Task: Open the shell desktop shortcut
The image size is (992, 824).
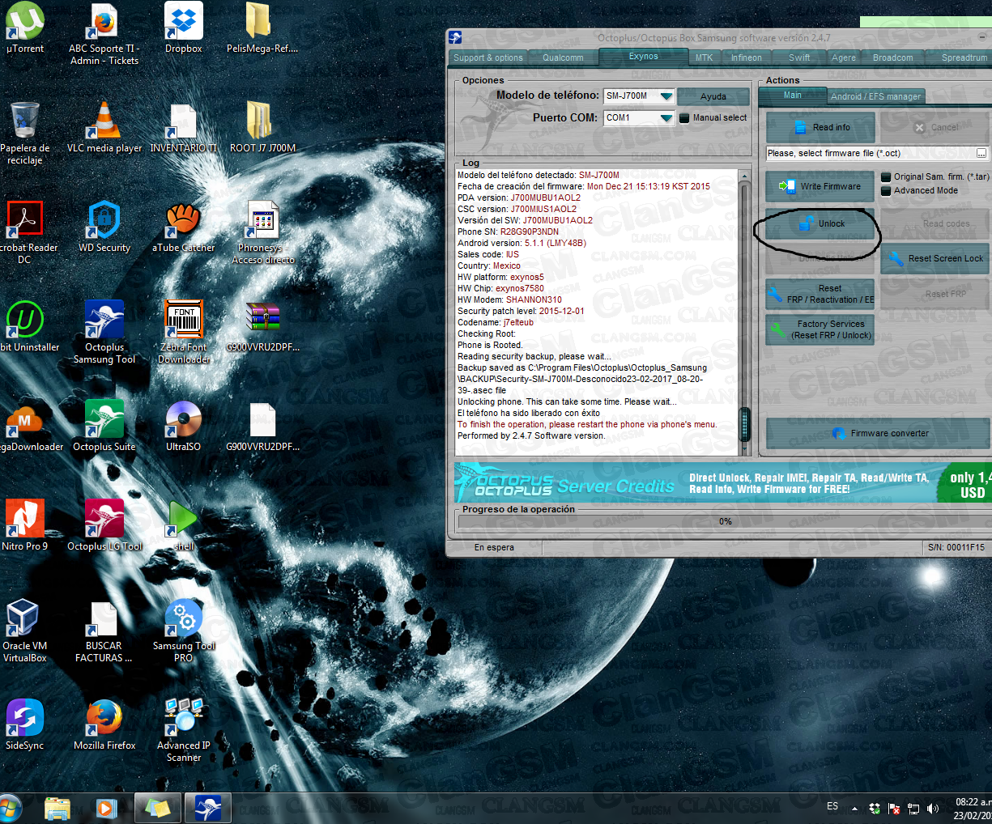Action: 184,526
